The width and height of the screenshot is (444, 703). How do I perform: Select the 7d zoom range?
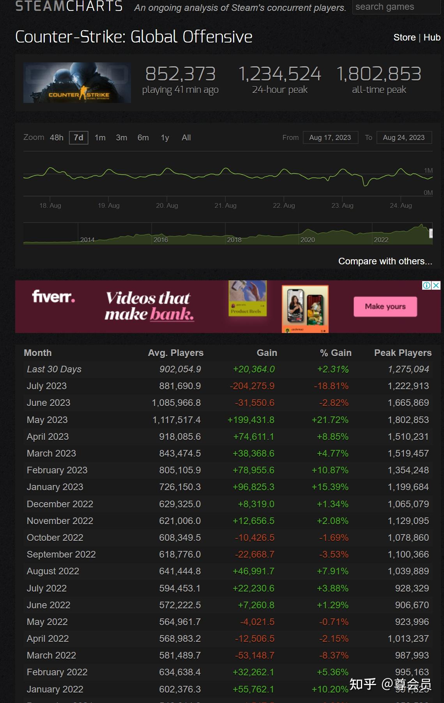click(x=78, y=138)
